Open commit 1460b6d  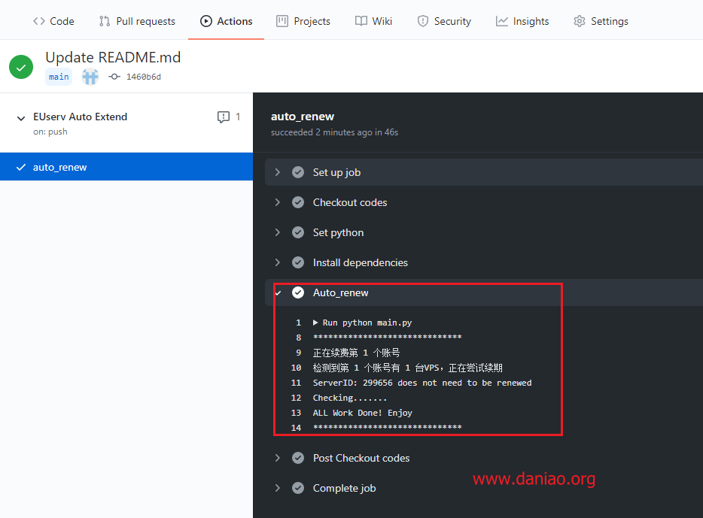[144, 77]
